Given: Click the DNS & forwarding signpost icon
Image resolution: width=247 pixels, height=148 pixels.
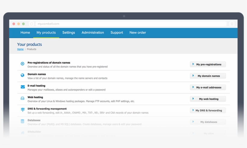Looking at the screenshot, I should click(23, 110).
